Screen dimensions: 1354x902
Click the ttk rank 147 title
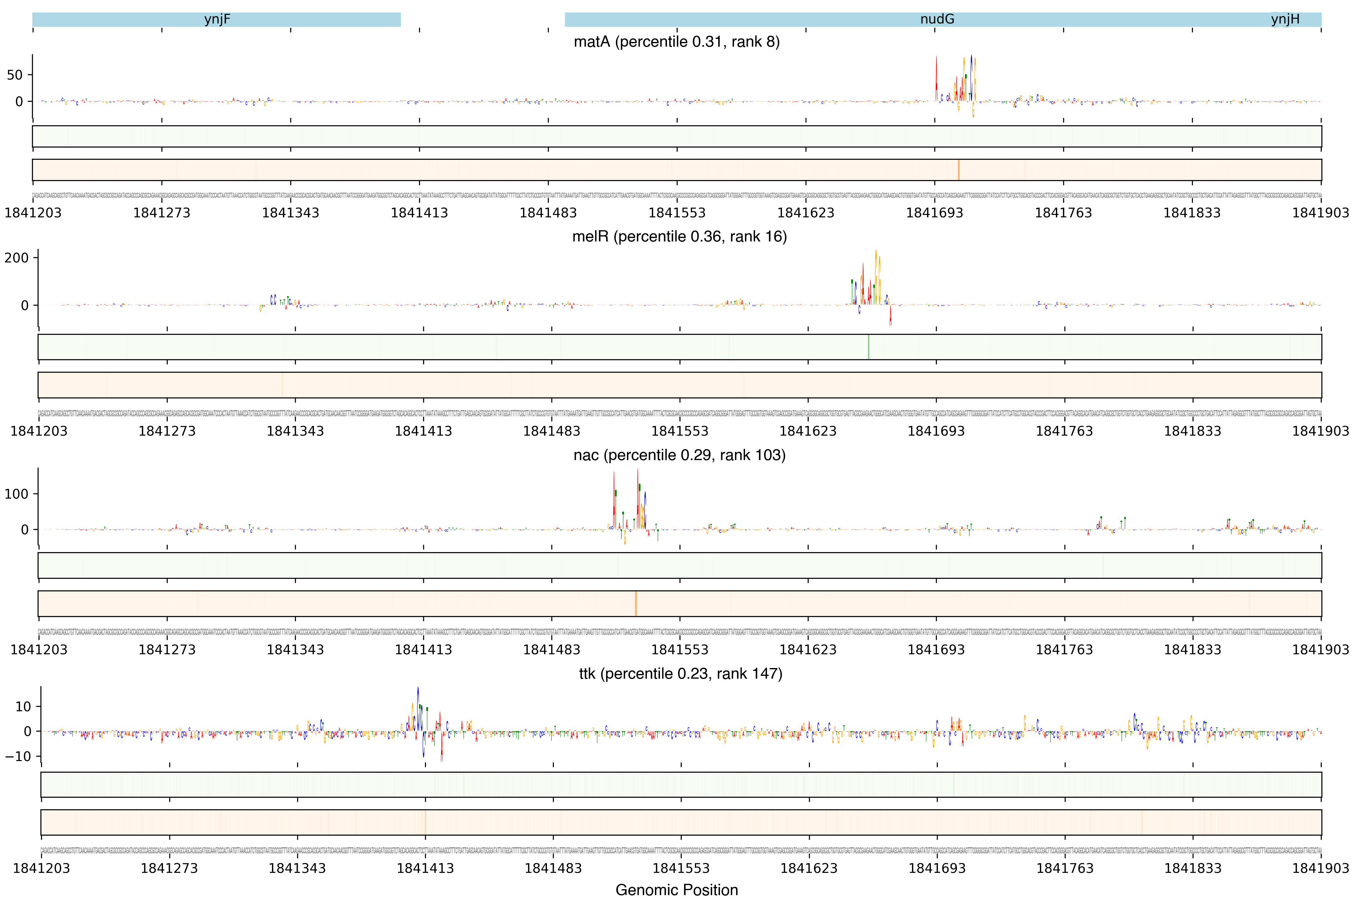[x=680, y=674]
